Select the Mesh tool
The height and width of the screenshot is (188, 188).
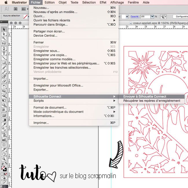(x=4, y=115)
